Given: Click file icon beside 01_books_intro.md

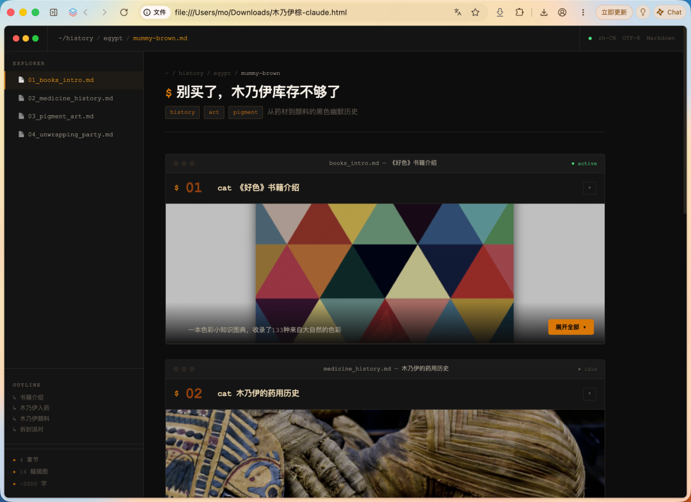Looking at the screenshot, I should pos(20,80).
